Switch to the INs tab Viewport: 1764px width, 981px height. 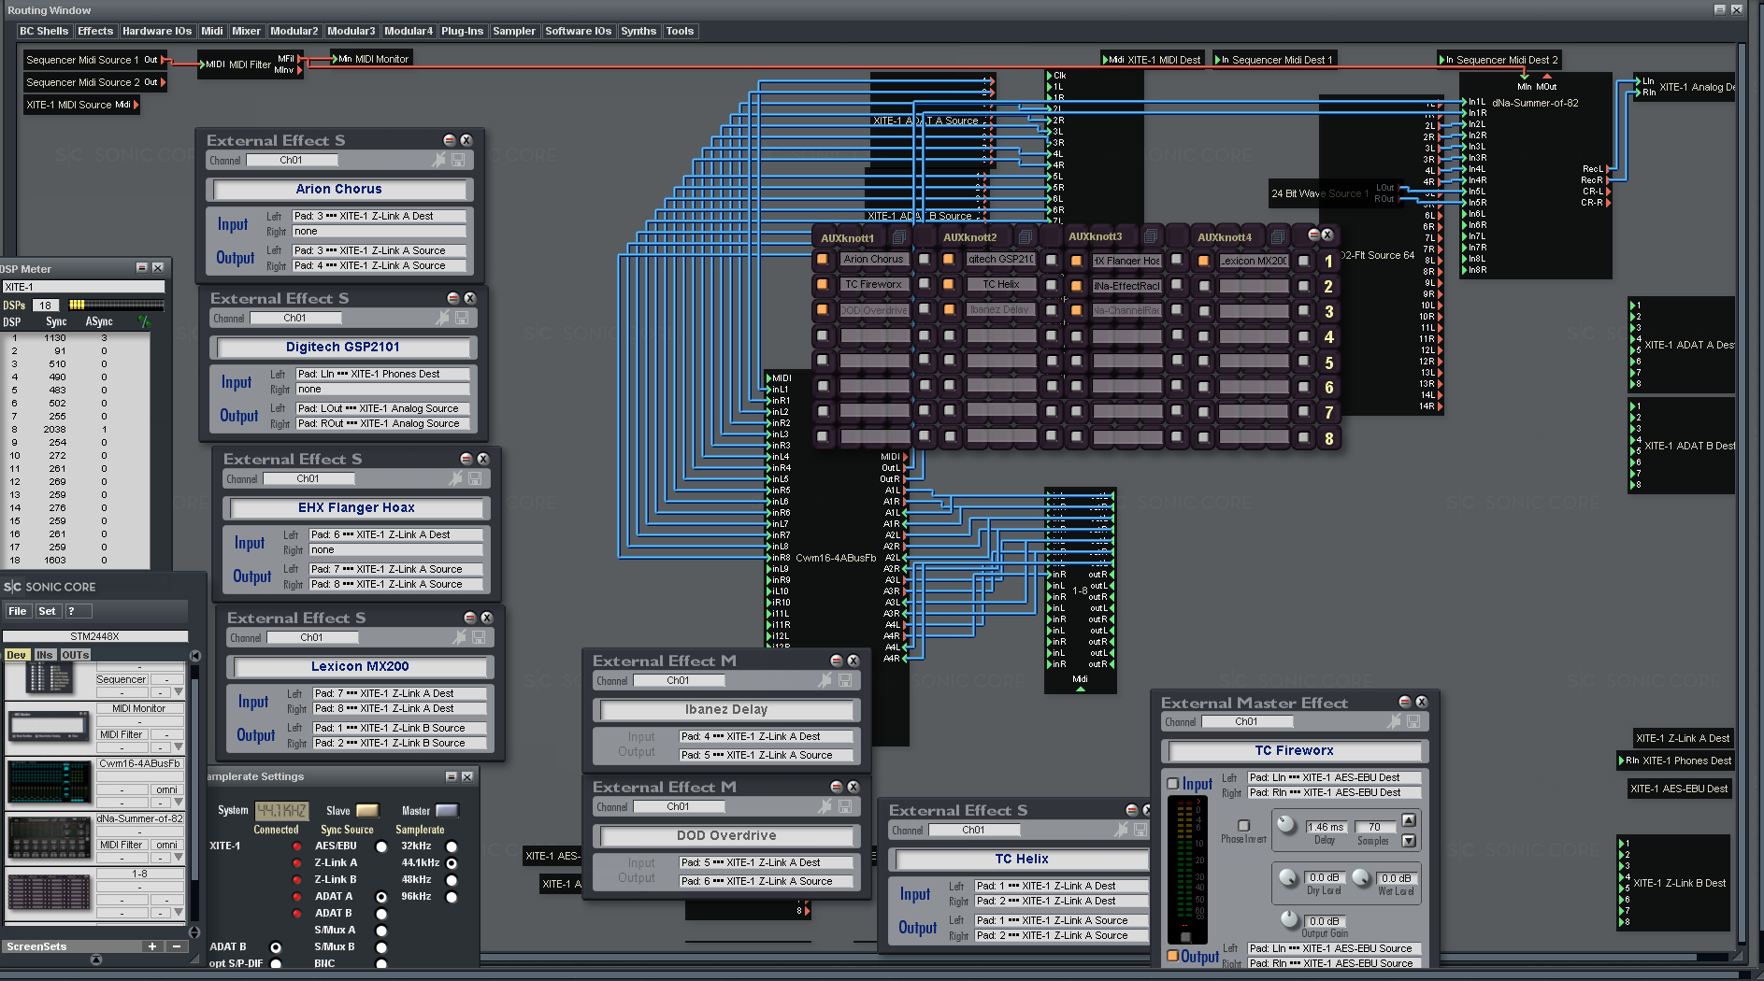(44, 655)
